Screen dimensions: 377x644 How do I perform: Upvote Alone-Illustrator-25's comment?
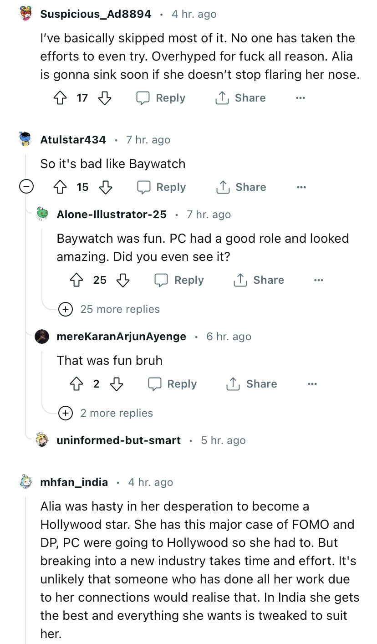click(x=77, y=280)
